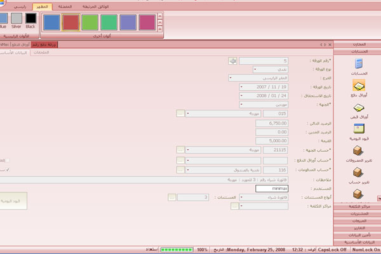Switch to the رئيسي ribbon tab

click(x=25, y=5)
